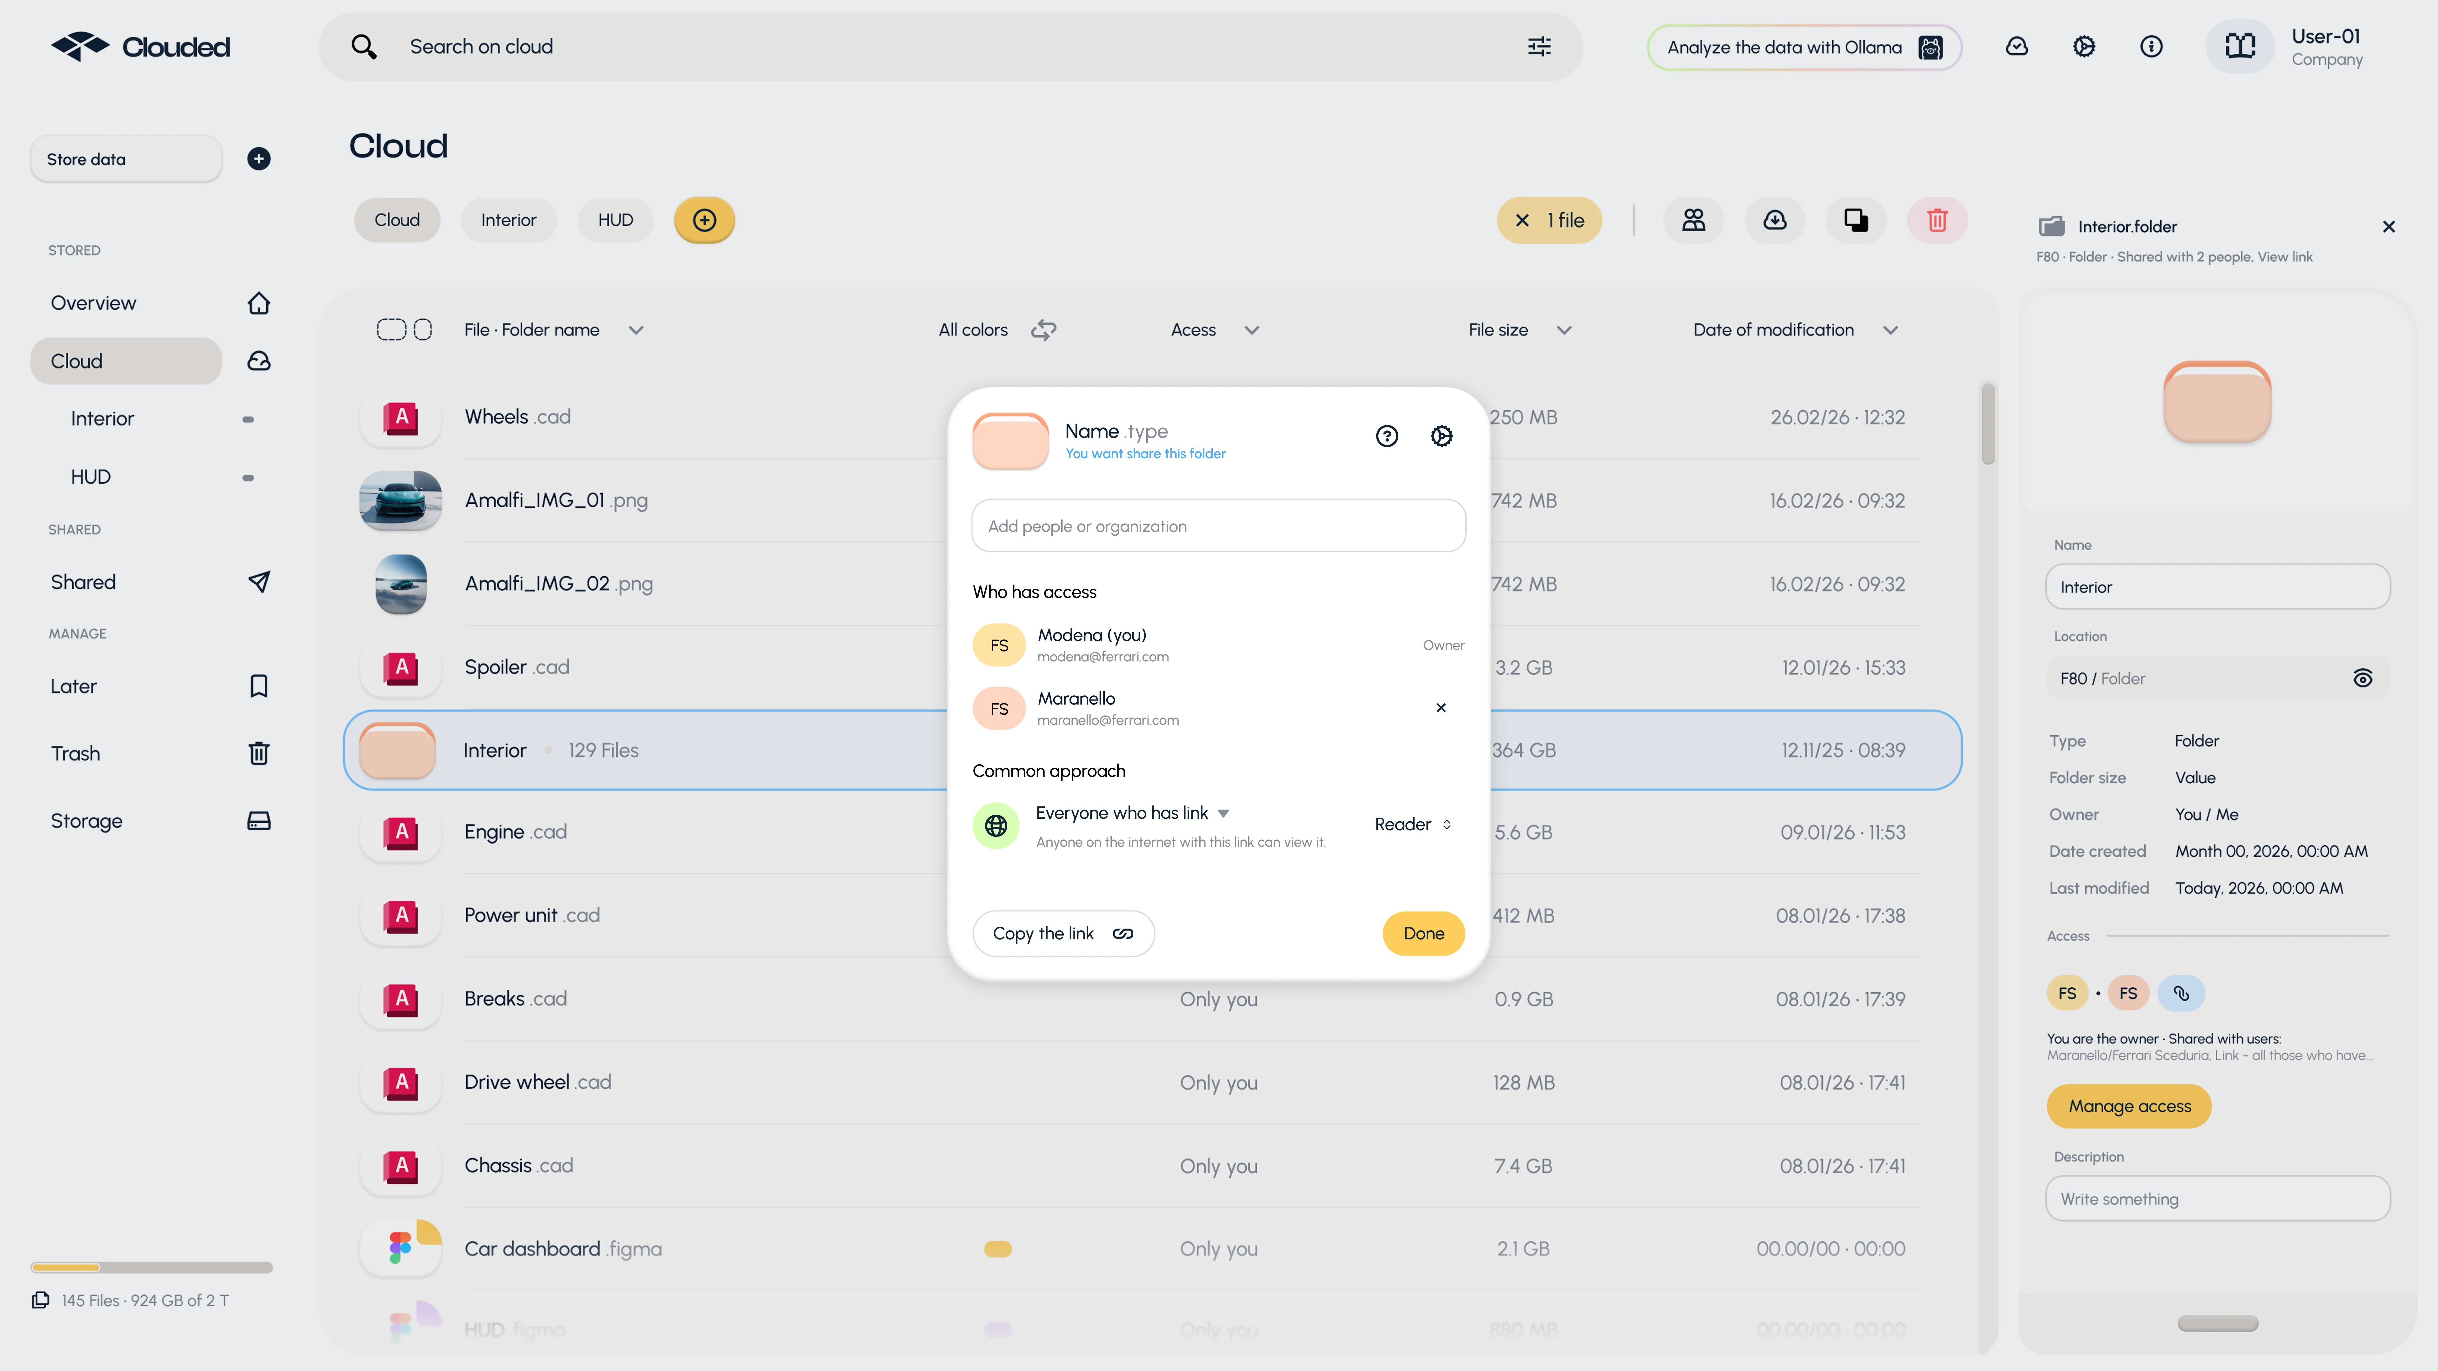Add a new breadcrumb with yellow plus button
The image size is (2438, 1371).
(704, 221)
